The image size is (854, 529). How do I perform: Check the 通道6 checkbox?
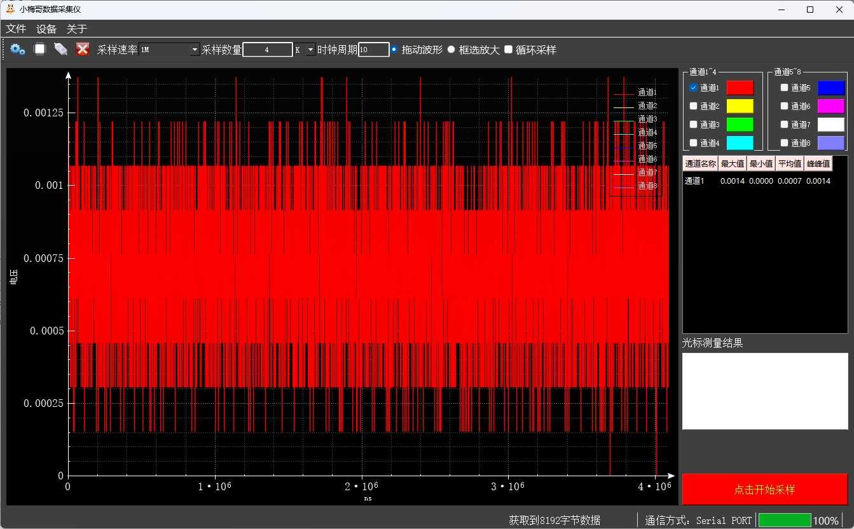(785, 106)
